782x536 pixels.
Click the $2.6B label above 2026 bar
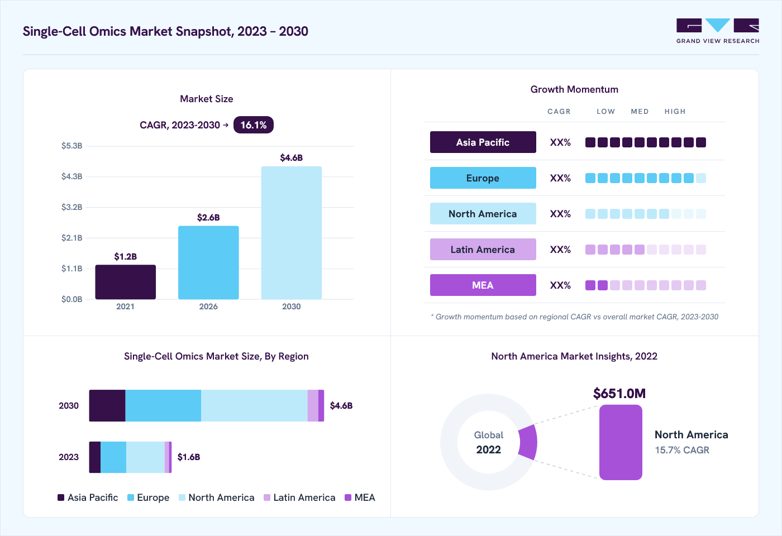[208, 218]
